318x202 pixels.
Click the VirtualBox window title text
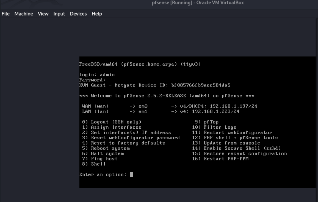(198, 3)
